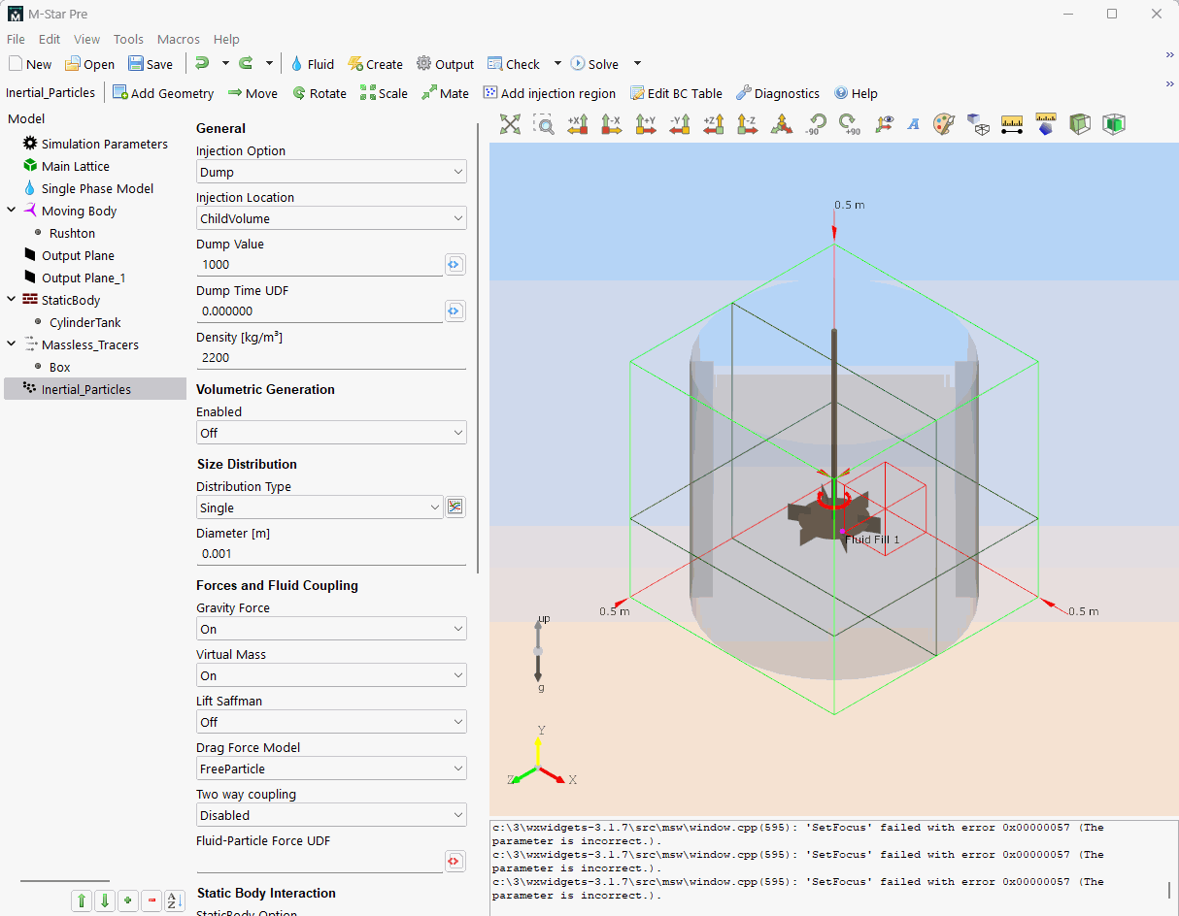This screenshot has width=1179, height=916.
Task: Click the Output gear button
Action: (445, 64)
